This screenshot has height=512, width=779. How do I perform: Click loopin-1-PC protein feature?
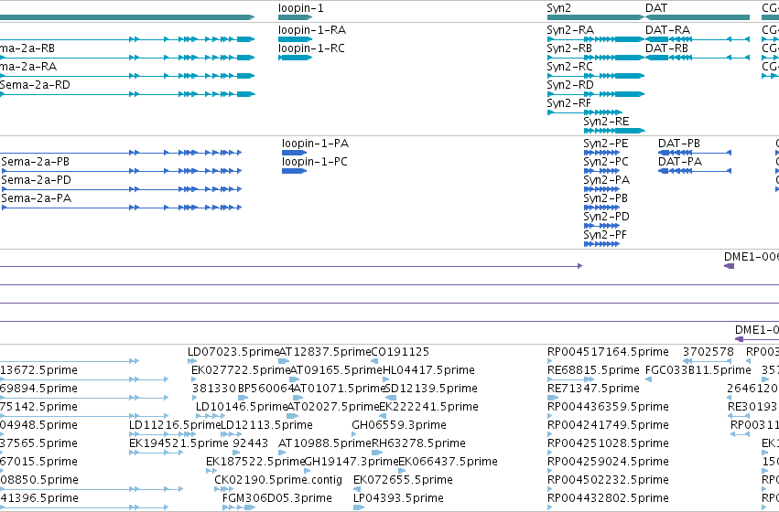coord(294,171)
